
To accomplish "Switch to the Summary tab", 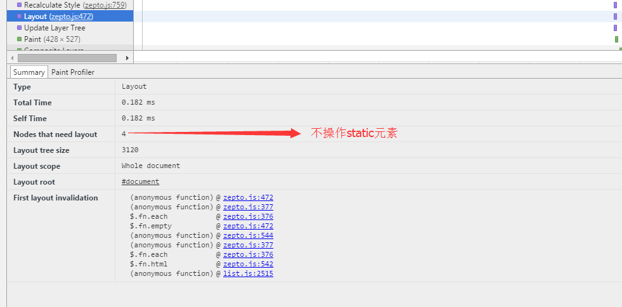I will (x=29, y=72).
